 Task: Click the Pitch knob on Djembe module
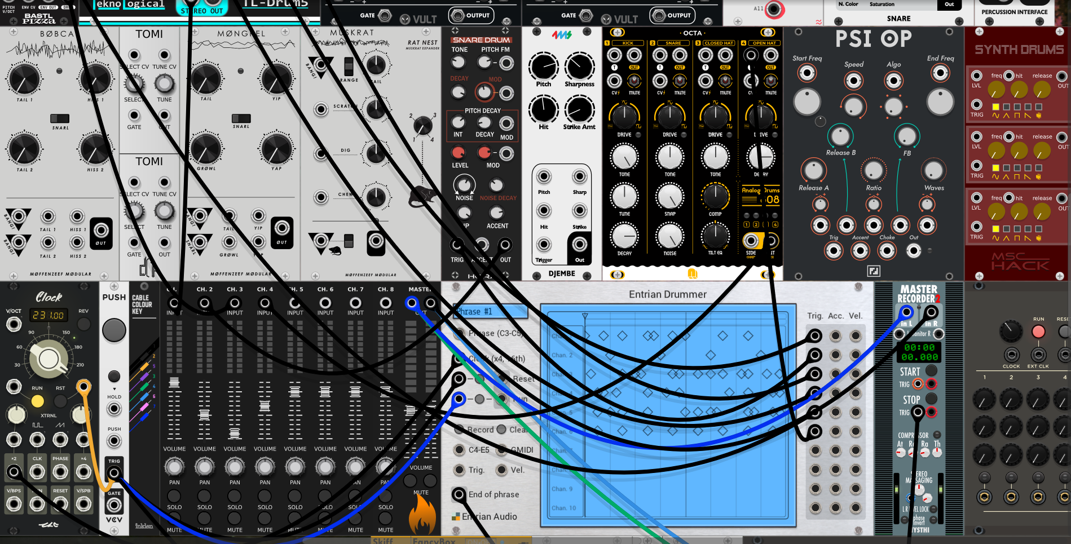tap(543, 67)
